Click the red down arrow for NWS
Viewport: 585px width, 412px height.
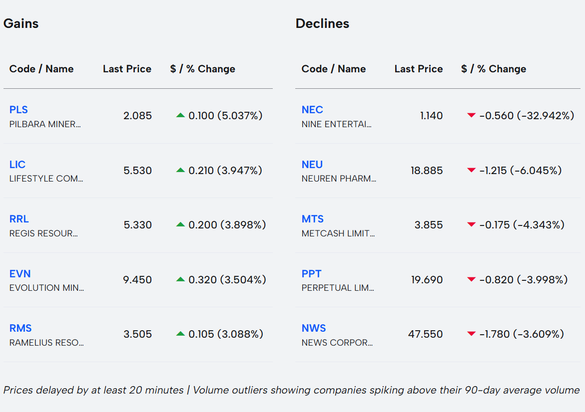click(471, 334)
